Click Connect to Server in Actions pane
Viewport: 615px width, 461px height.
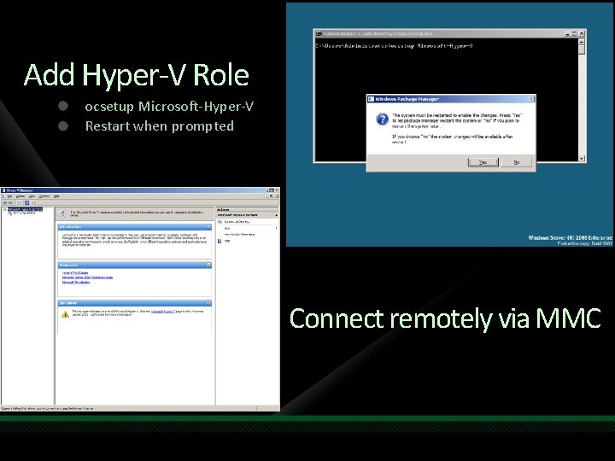click(237, 222)
